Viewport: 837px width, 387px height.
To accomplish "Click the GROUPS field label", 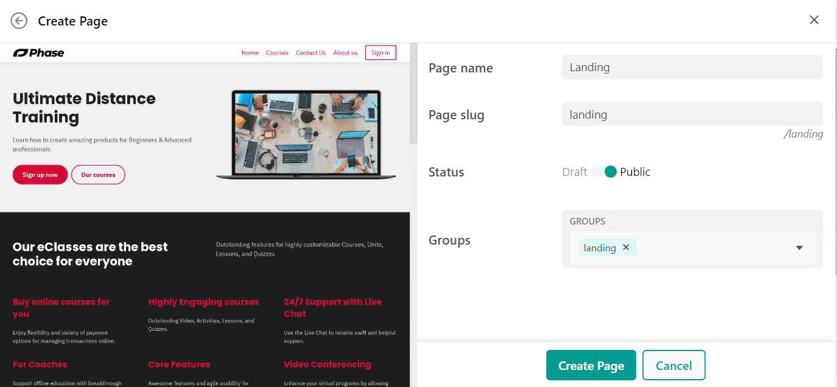I will (587, 221).
